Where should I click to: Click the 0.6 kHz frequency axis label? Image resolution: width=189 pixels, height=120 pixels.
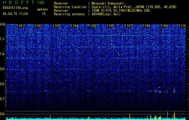(x=3, y=114)
